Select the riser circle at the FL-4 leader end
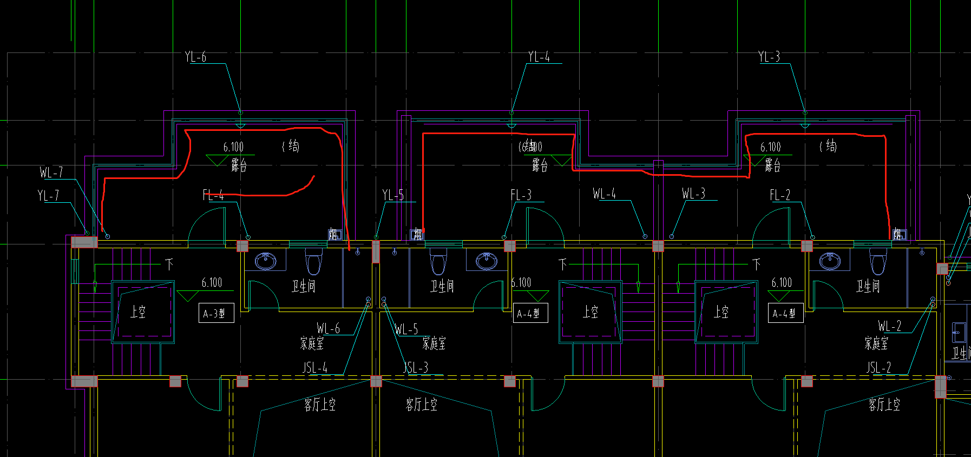The image size is (971, 457). tap(248, 237)
